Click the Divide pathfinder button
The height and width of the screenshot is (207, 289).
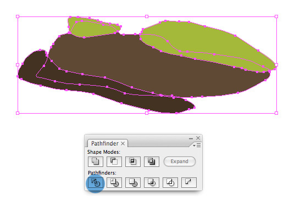[96, 182]
